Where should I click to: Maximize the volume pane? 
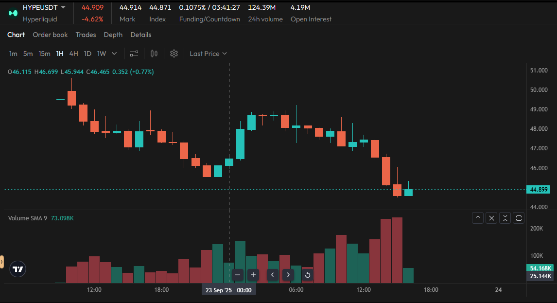(519, 218)
